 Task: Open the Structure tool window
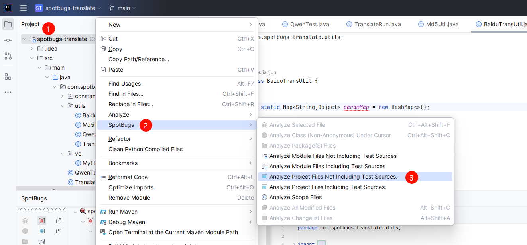tap(8, 76)
